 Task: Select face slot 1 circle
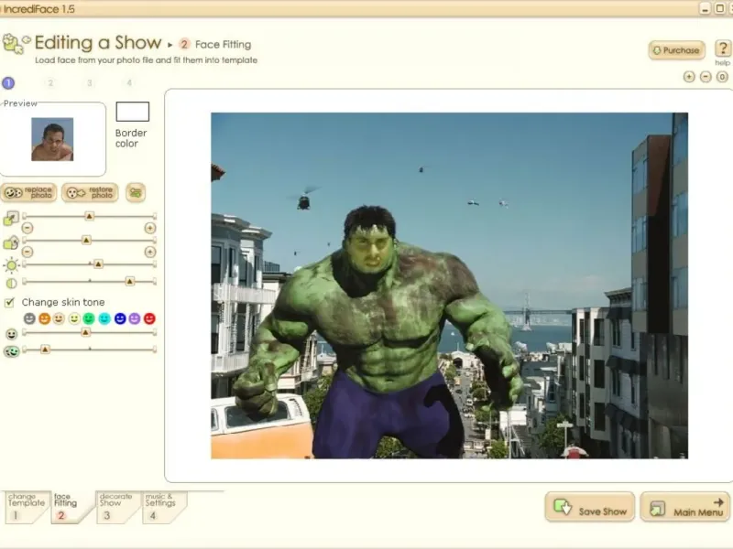8,83
